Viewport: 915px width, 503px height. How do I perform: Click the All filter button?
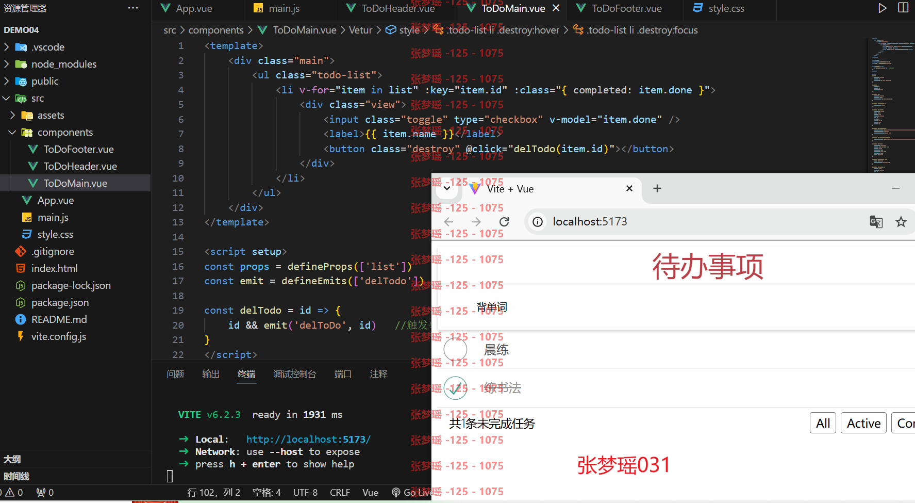coord(823,424)
